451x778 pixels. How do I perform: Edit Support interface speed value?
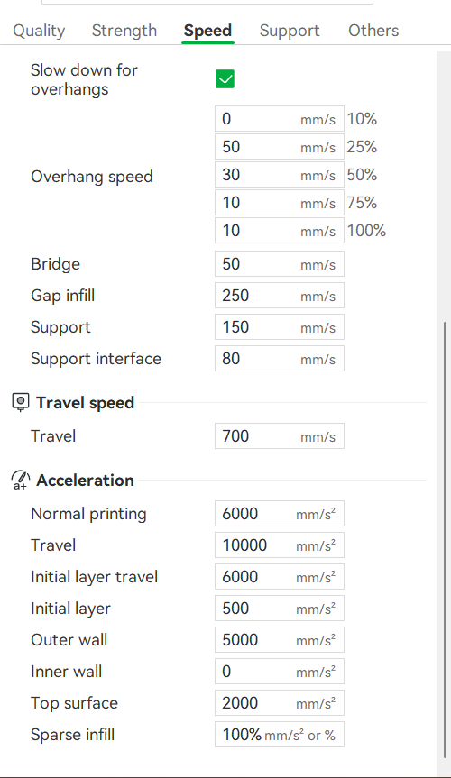coord(280,359)
